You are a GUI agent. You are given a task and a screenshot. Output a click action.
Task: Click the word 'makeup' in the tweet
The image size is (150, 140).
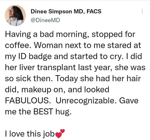pyautogui.click(x=36, y=90)
